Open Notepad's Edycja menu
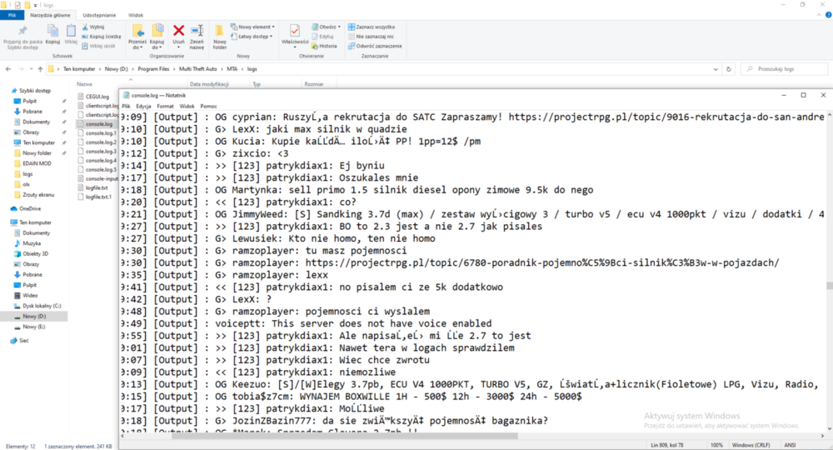This screenshot has height=450, width=833. pyautogui.click(x=143, y=107)
